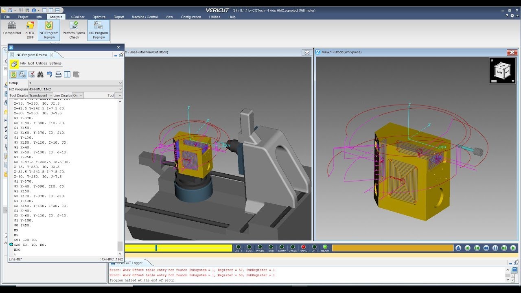Toggle the OPTI status light

click(x=314, y=248)
